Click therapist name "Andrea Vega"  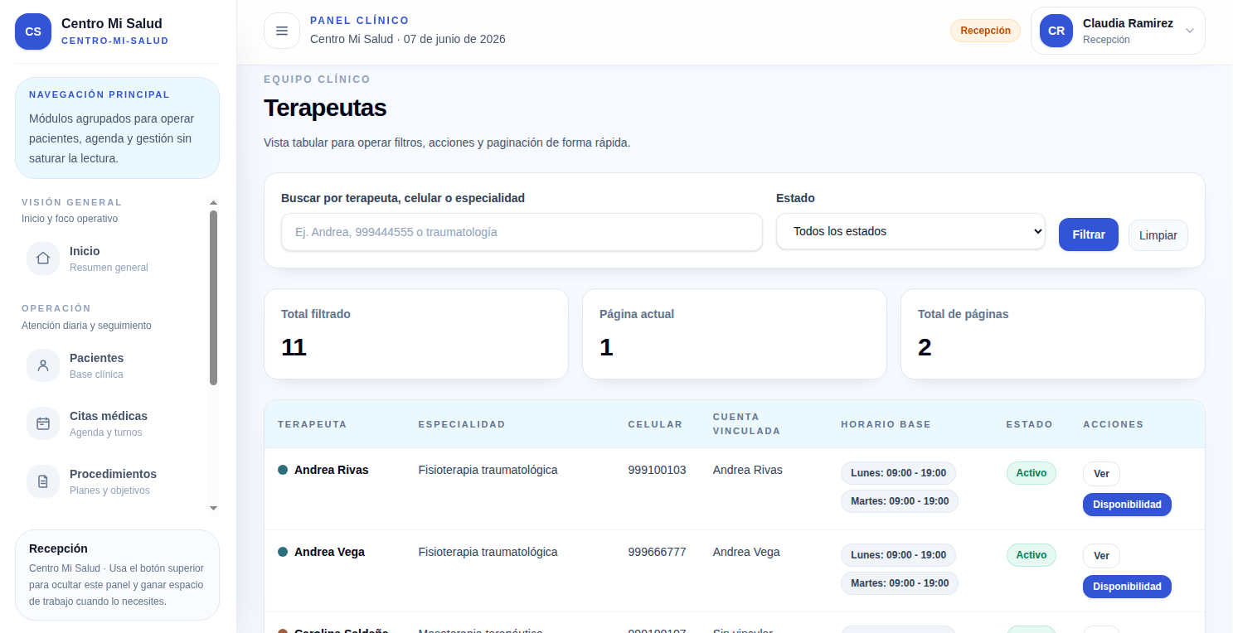point(329,552)
